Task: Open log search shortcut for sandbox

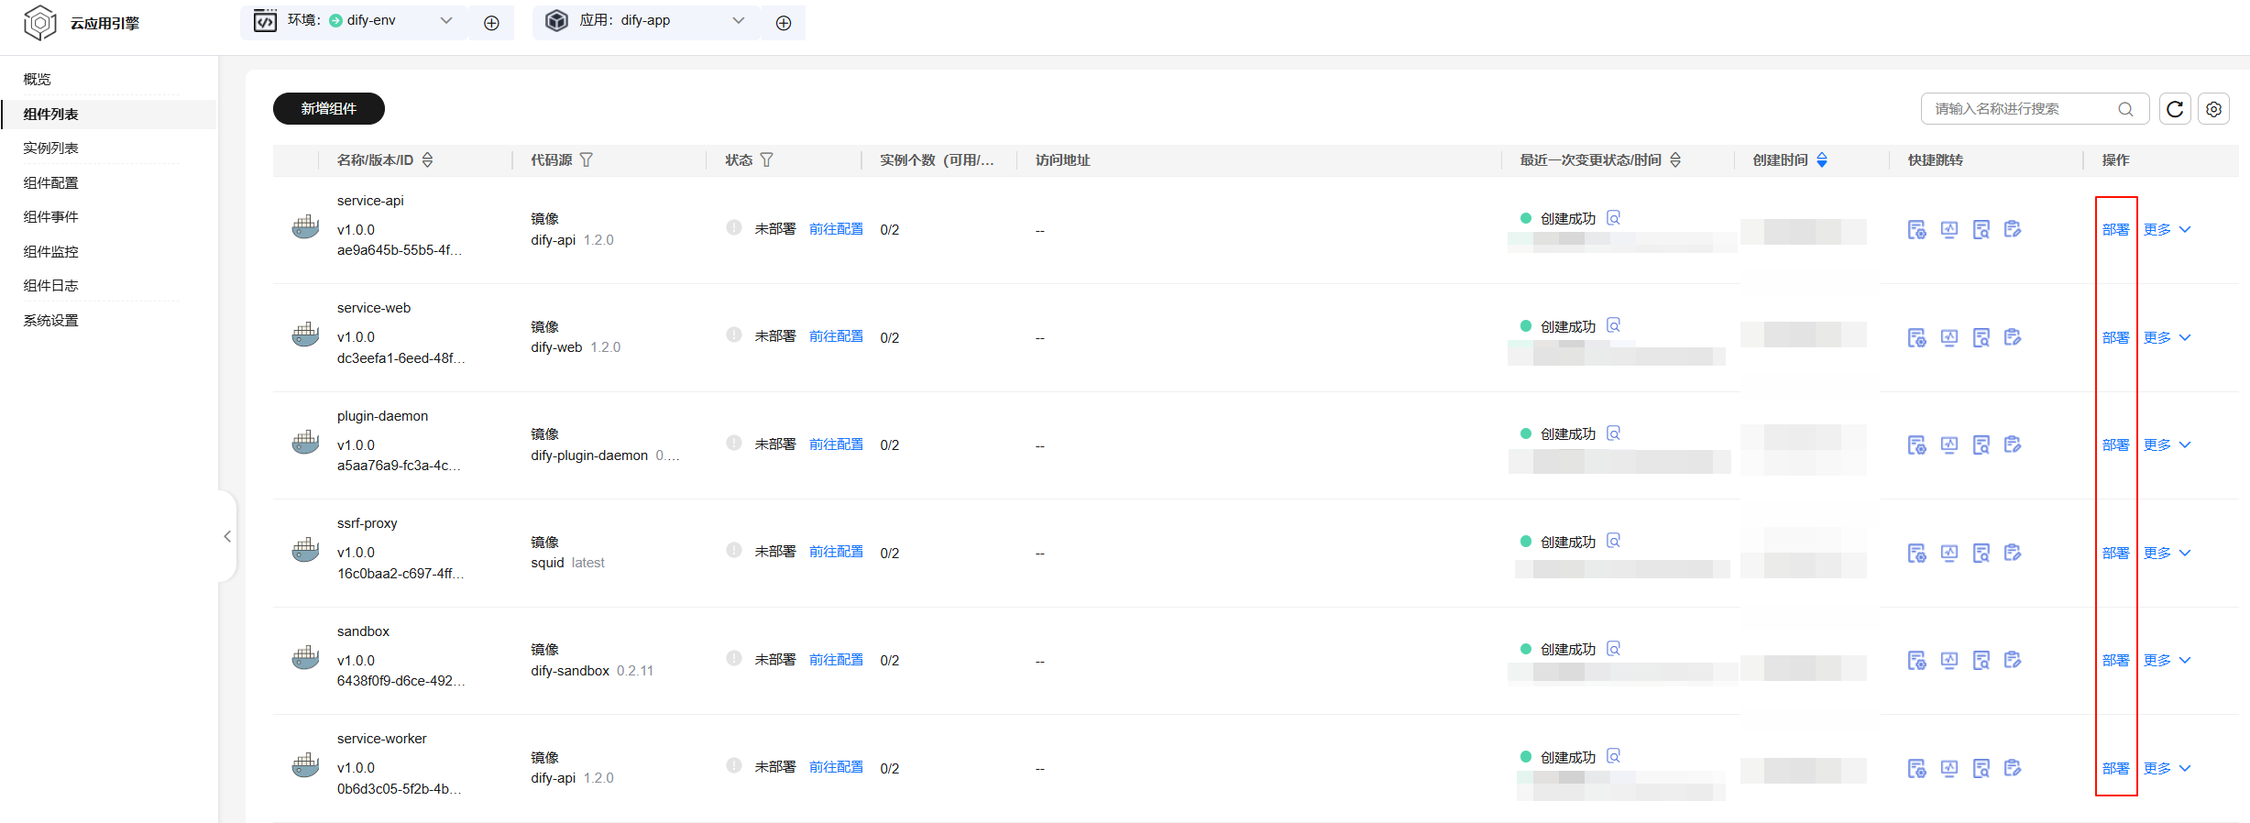Action: pos(1981,660)
